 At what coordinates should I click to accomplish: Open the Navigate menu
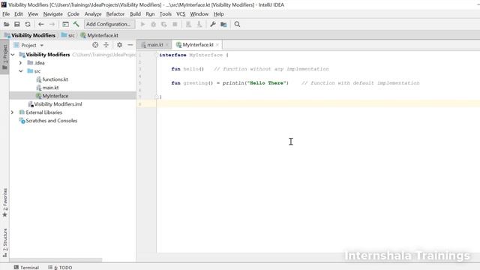pos(52,14)
